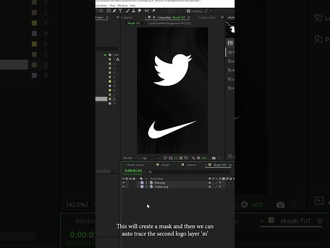Open the Help menu
Screen dimensions: 330x248
click(133, 6)
